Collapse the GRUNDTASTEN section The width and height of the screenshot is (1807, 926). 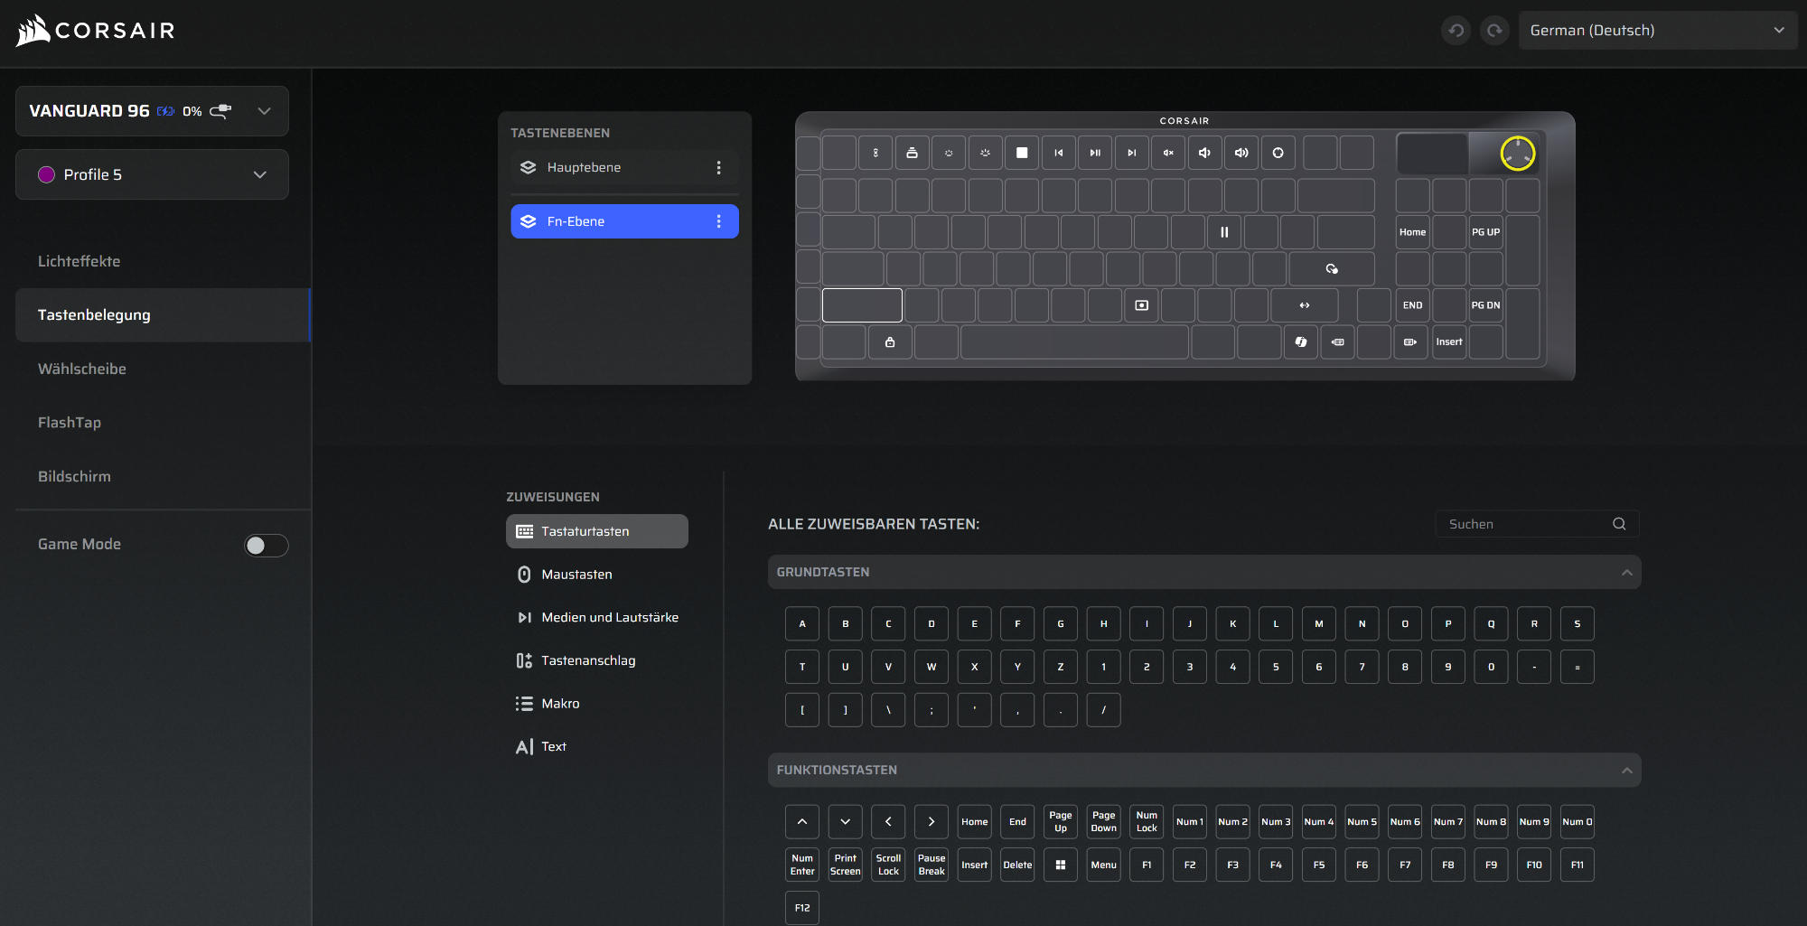point(1627,573)
